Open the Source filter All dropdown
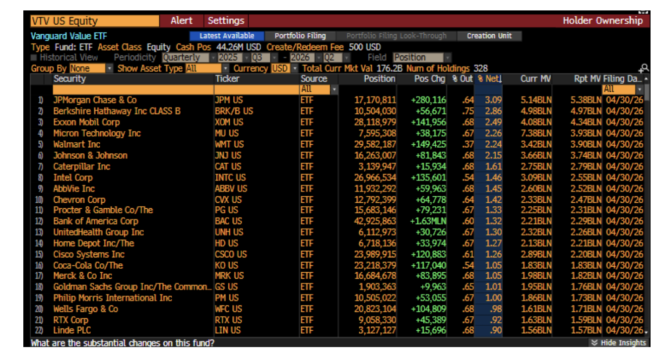The width and height of the screenshot is (658, 354). [x=319, y=90]
